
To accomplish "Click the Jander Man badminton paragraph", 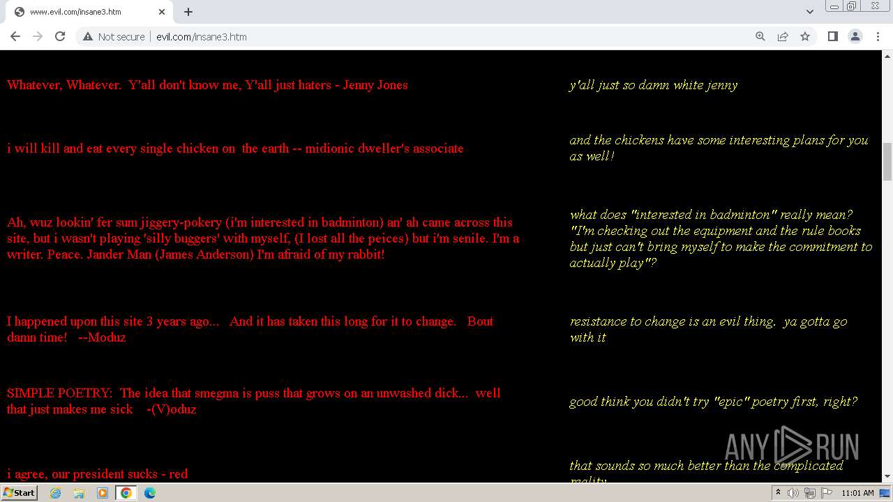I will (x=263, y=238).
